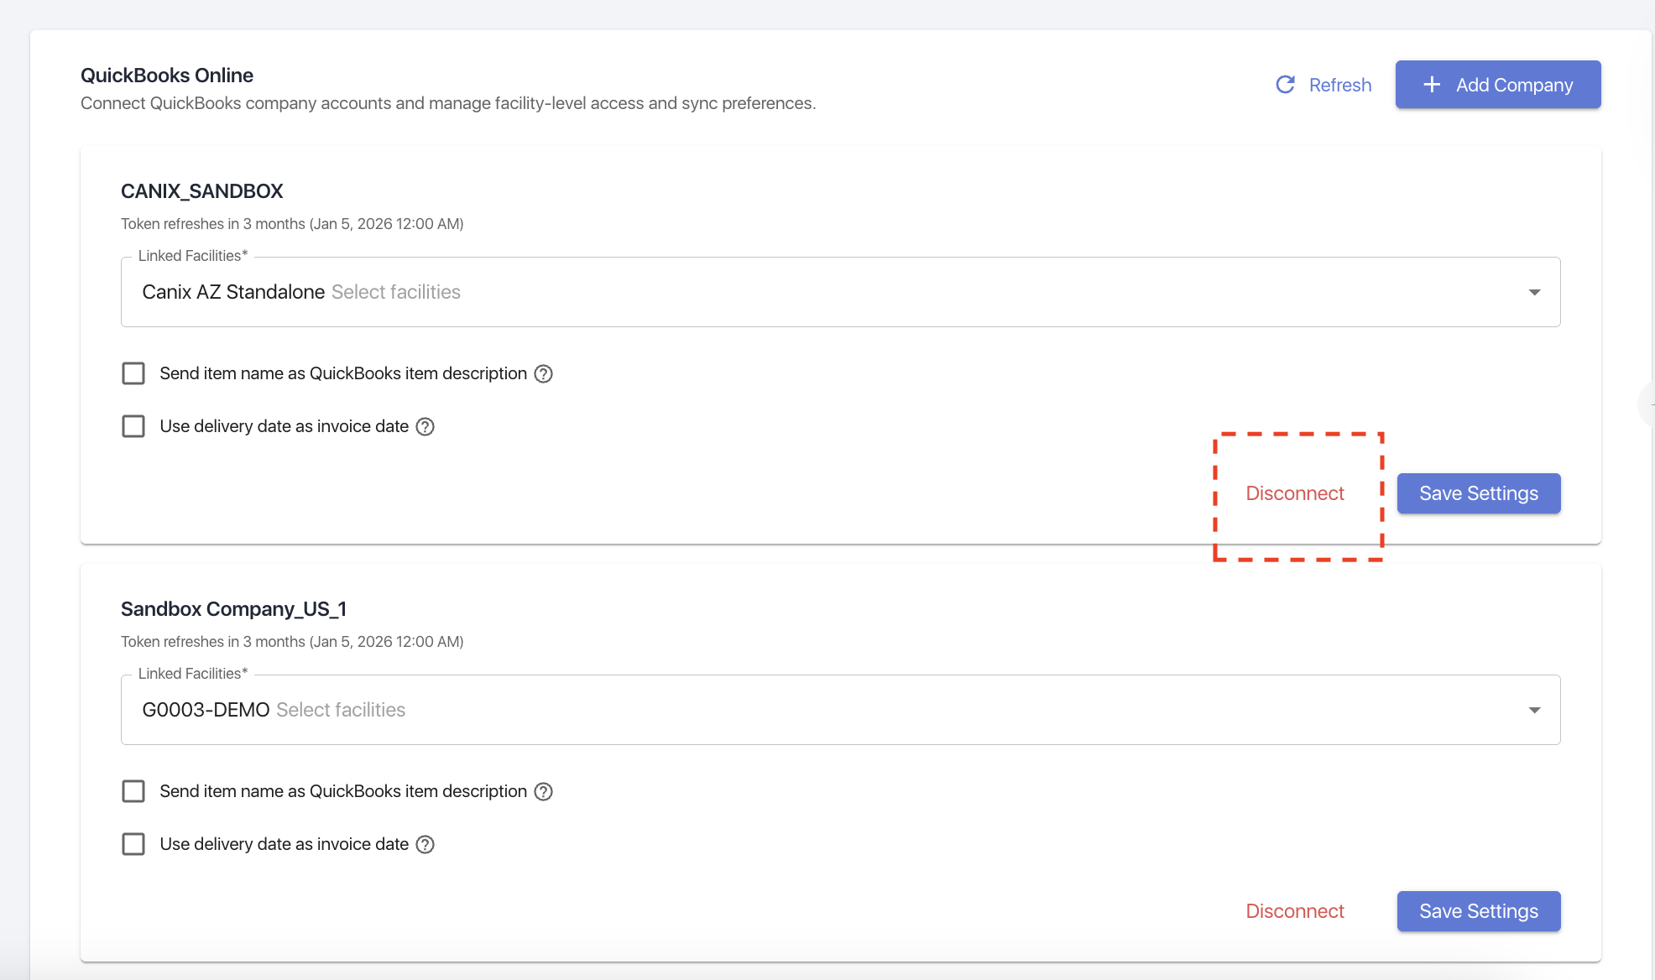Expand Linked Facilities dropdown for Sandbox Company_US_1
The height and width of the screenshot is (980, 1655).
(x=1534, y=710)
